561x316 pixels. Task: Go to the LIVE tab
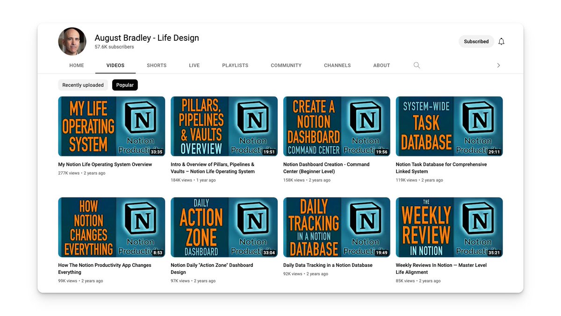(194, 66)
